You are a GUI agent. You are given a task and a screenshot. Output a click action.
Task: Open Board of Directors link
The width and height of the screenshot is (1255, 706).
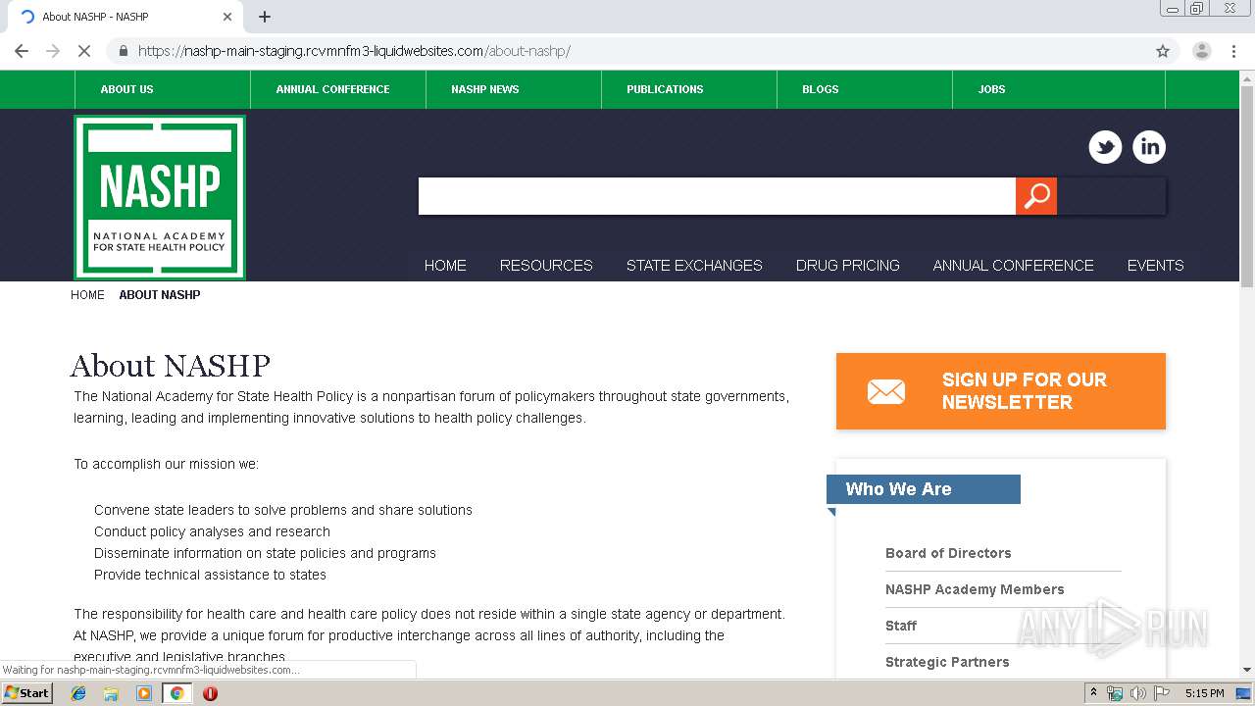pos(948,553)
